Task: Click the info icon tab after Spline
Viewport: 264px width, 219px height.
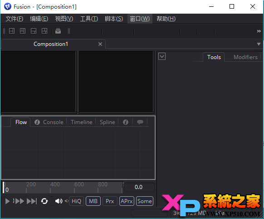Action: pyautogui.click(x=126, y=122)
